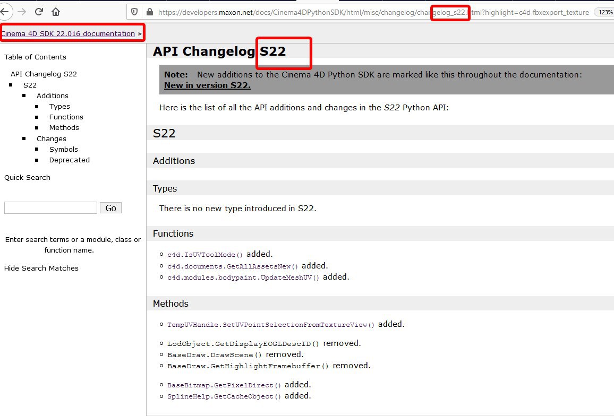Click the Functions section heading

pos(173,233)
